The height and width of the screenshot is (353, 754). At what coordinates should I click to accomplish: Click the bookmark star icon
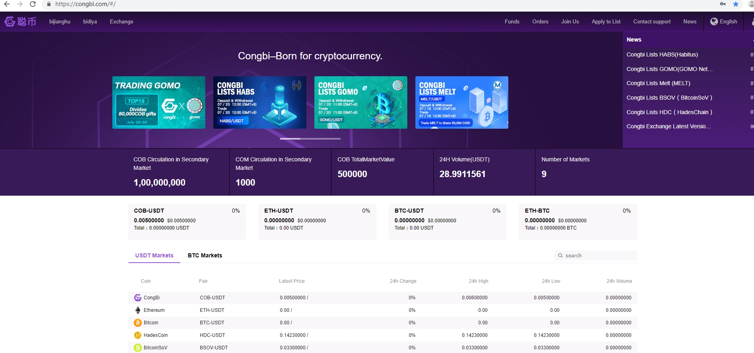tap(736, 4)
